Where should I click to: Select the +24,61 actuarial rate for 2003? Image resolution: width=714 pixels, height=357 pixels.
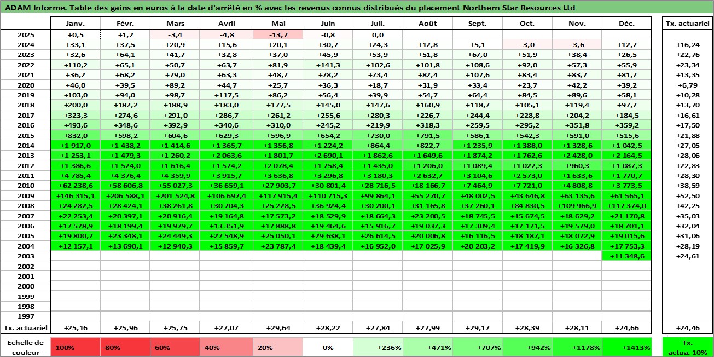[x=687, y=256]
